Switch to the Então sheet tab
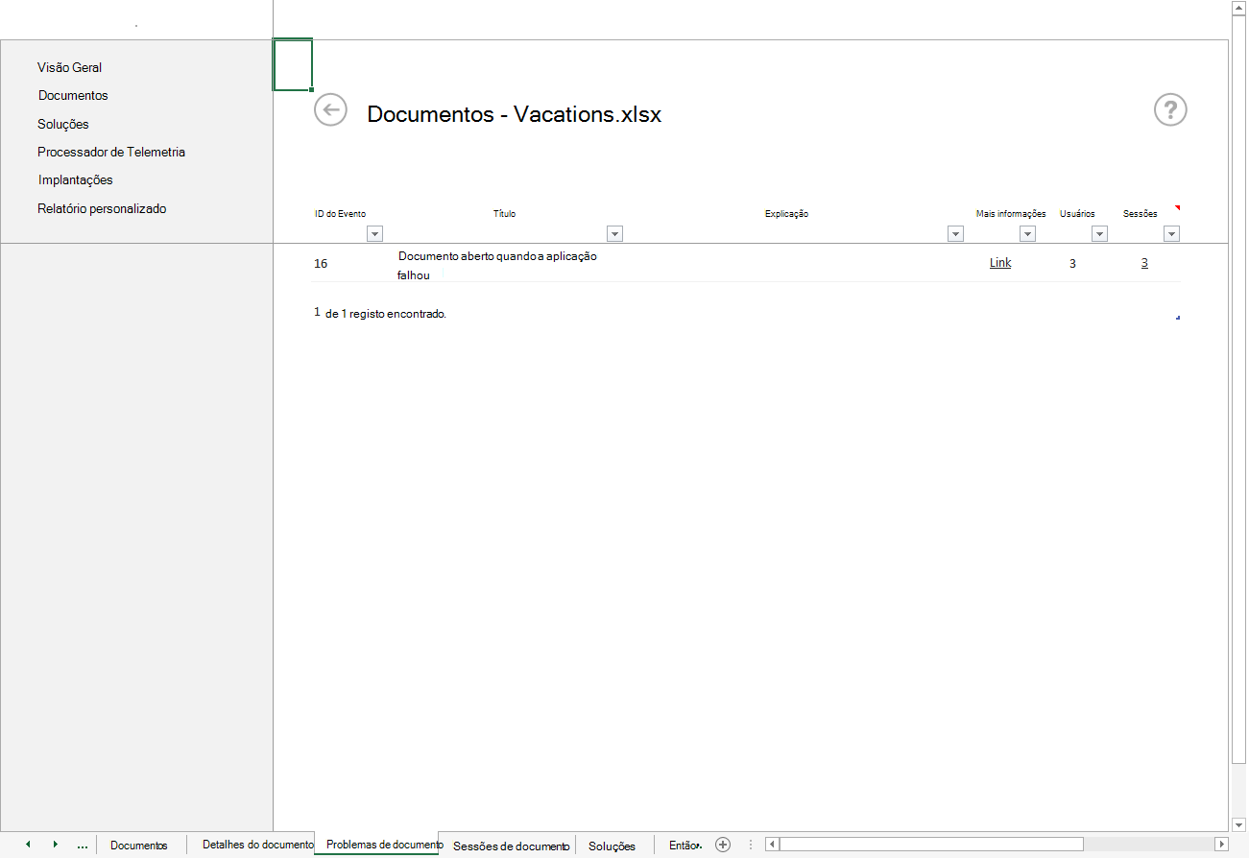The width and height of the screenshot is (1249, 858). click(683, 846)
